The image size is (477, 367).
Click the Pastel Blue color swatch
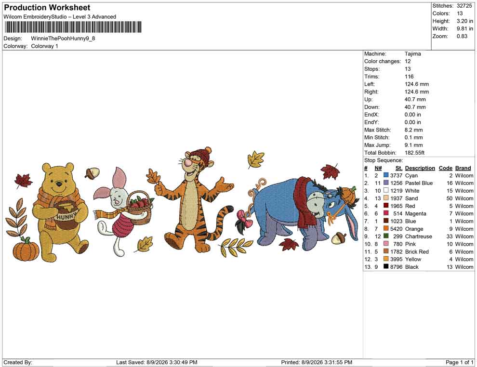click(x=386, y=183)
